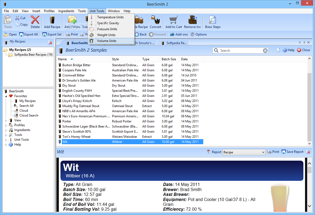Screen dimensions: 315x215
Task: Click the report pane scroll-up arrow
Action: 309,164
